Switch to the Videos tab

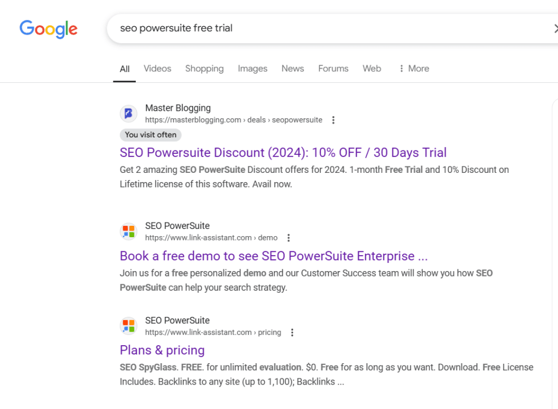(157, 68)
